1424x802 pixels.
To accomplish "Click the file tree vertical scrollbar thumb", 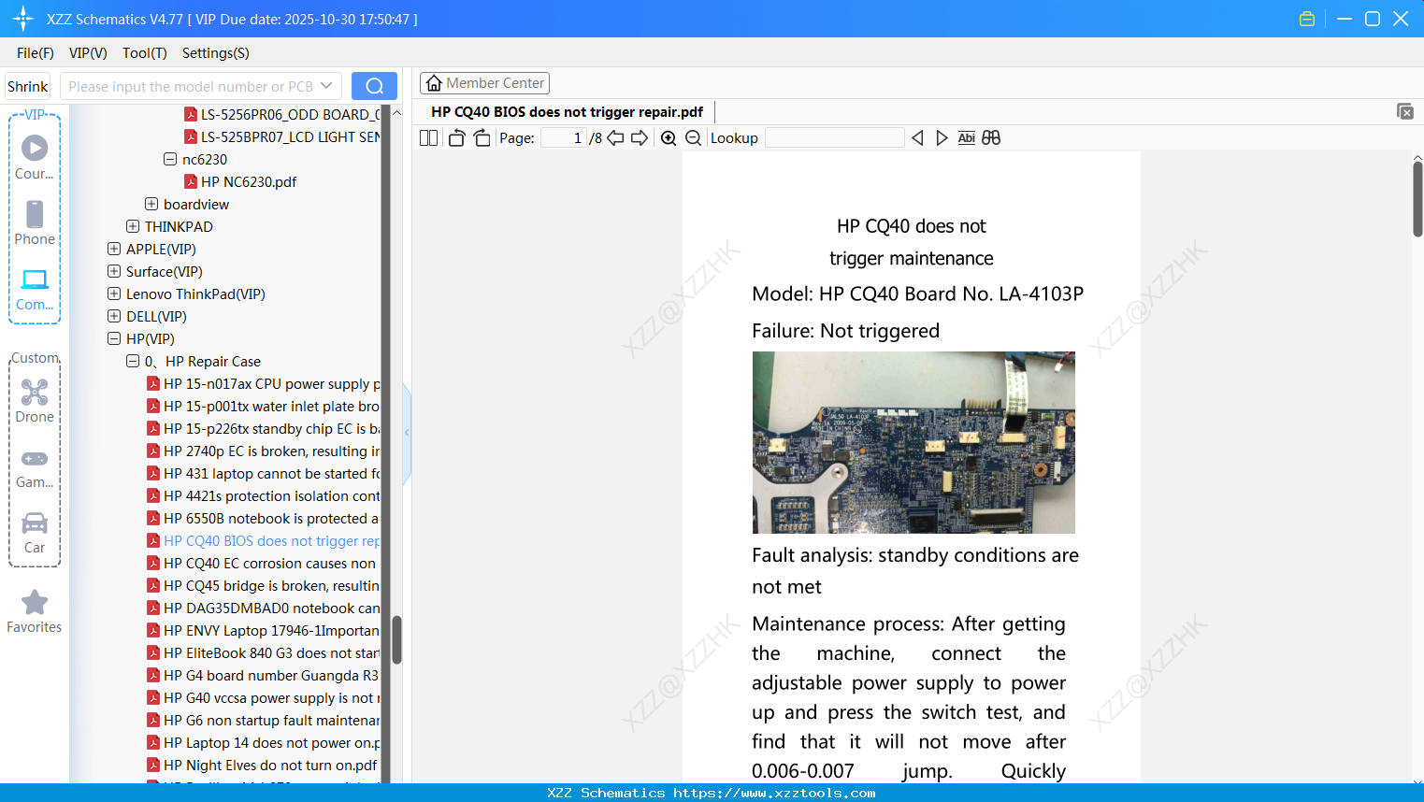I will (396, 639).
